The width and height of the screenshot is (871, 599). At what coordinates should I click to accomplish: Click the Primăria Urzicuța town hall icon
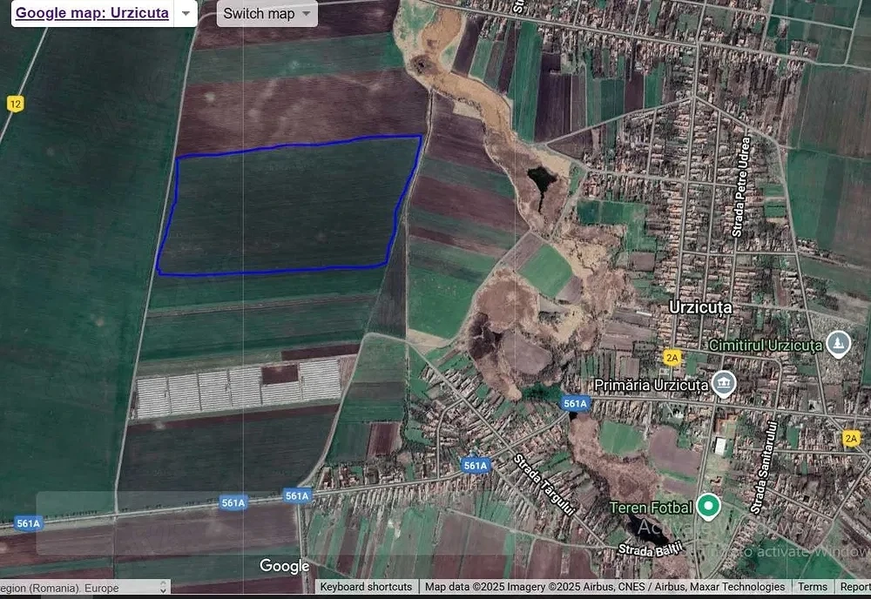click(725, 384)
